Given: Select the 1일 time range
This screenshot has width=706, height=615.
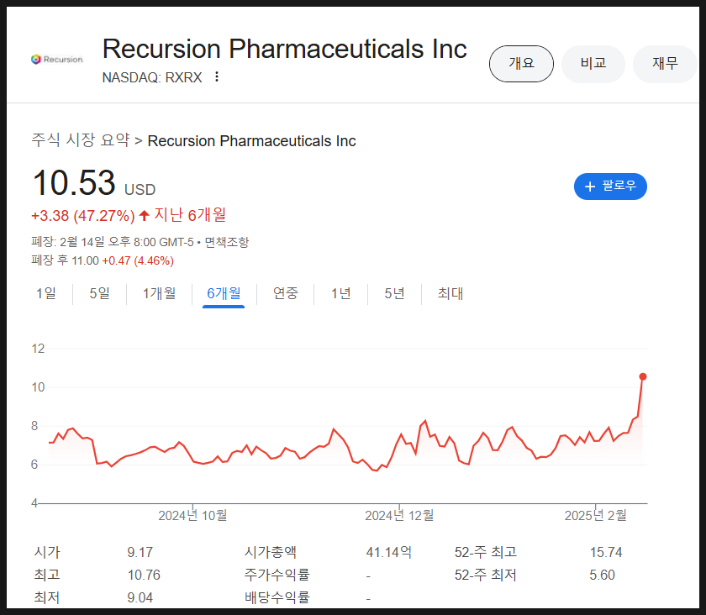Looking at the screenshot, I should [x=46, y=294].
